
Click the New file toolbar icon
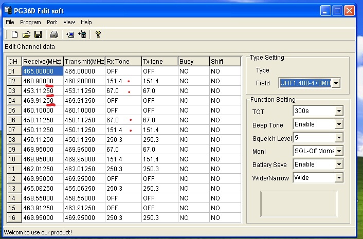point(14,34)
